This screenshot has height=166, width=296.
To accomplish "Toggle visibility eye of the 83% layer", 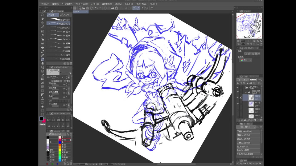I will 238,104.
